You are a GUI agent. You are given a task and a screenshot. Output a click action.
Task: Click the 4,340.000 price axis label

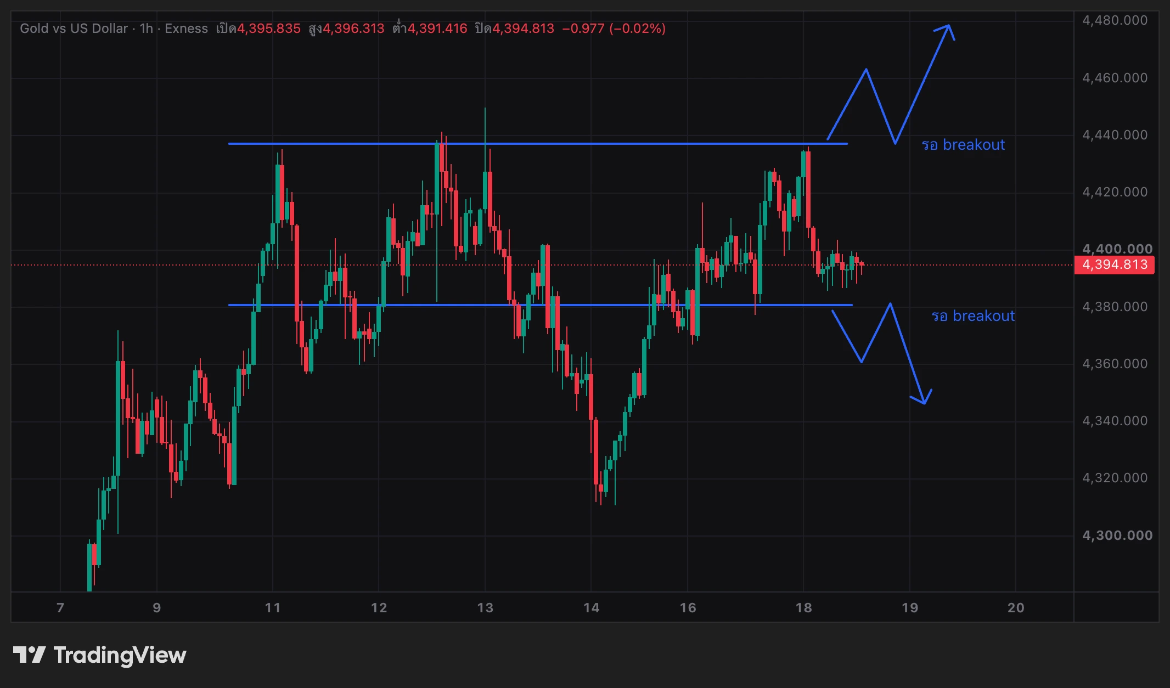[1115, 421]
